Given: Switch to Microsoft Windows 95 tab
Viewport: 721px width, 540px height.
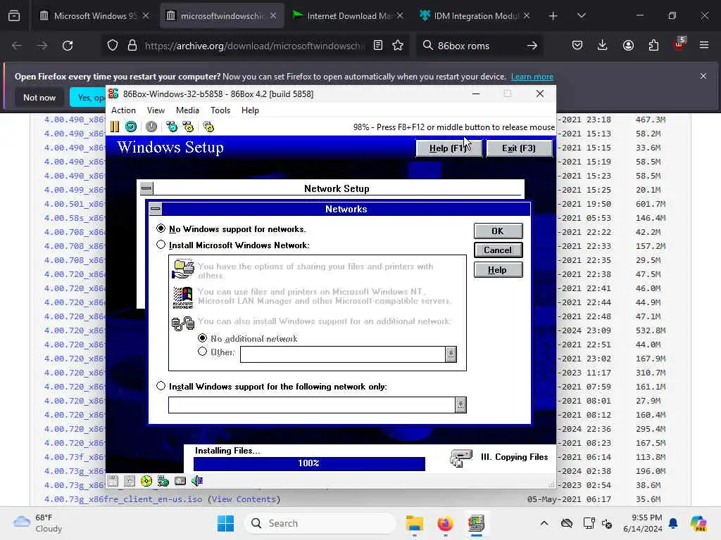Looking at the screenshot, I should (x=94, y=16).
